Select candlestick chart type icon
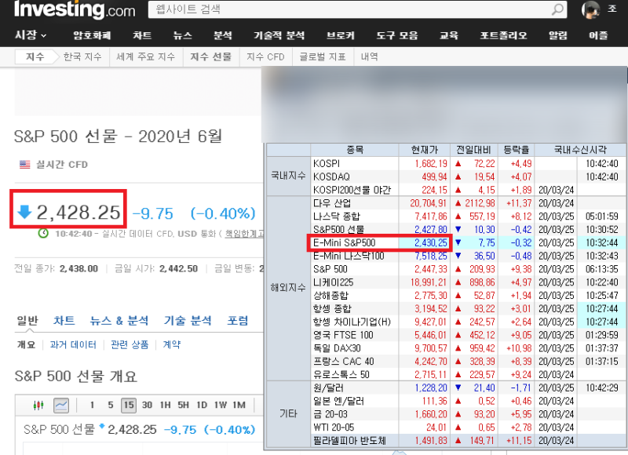Screen dimensions: 628x455 tap(38, 406)
